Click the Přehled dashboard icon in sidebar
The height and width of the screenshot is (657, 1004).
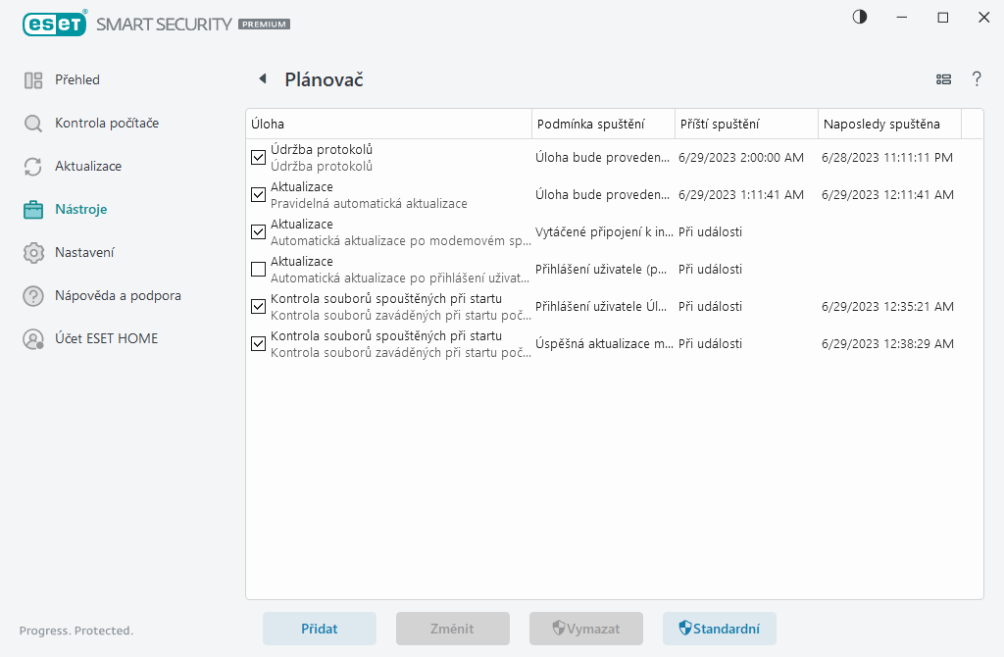point(33,80)
